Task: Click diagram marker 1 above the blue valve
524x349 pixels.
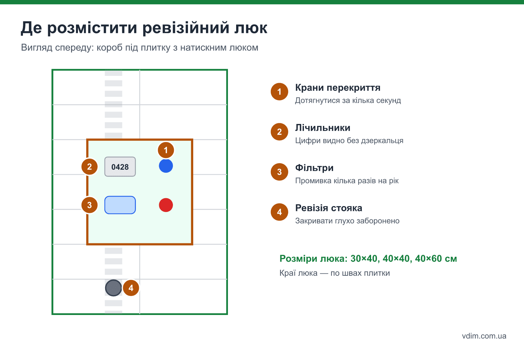Action: click(166, 150)
